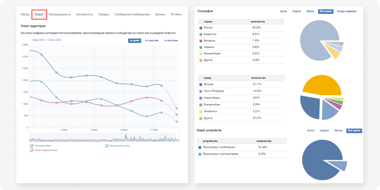Click the first Полный охват data point on chart
The image size is (380, 190).
point(41,55)
